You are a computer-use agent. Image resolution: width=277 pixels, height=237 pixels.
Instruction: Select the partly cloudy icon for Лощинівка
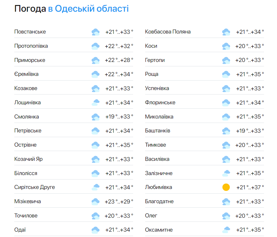tap(95, 102)
